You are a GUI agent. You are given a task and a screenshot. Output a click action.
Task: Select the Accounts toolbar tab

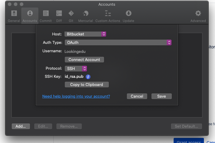[30, 16]
